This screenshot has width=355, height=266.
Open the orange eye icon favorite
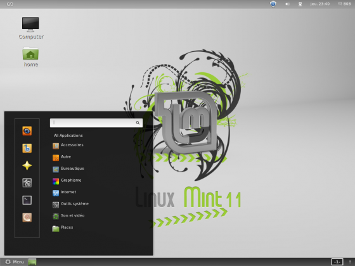27,130
